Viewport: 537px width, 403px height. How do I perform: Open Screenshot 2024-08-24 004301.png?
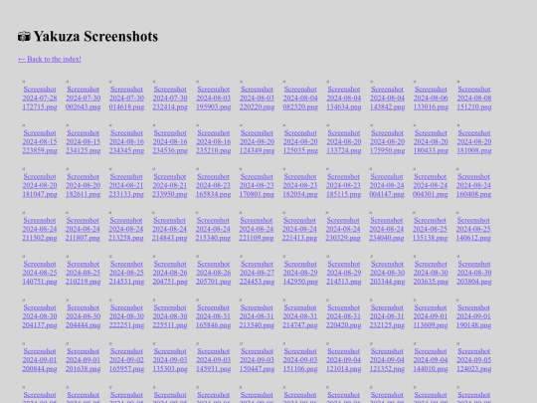tap(431, 185)
